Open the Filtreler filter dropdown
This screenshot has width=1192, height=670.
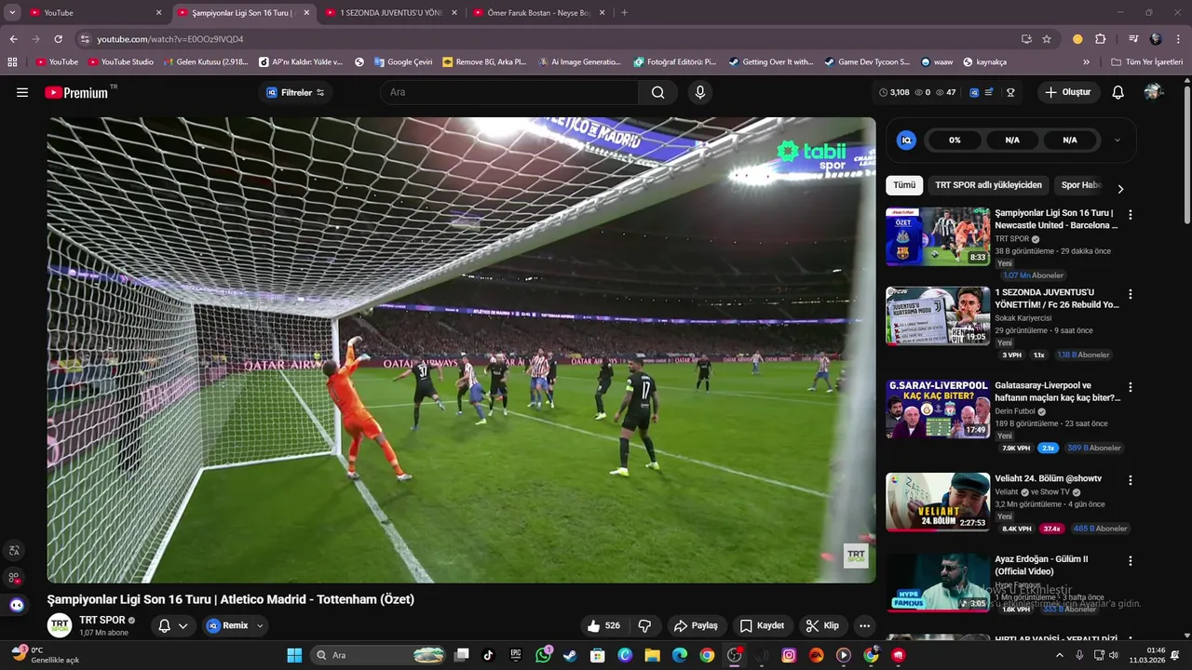pyautogui.click(x=295, y=92)
